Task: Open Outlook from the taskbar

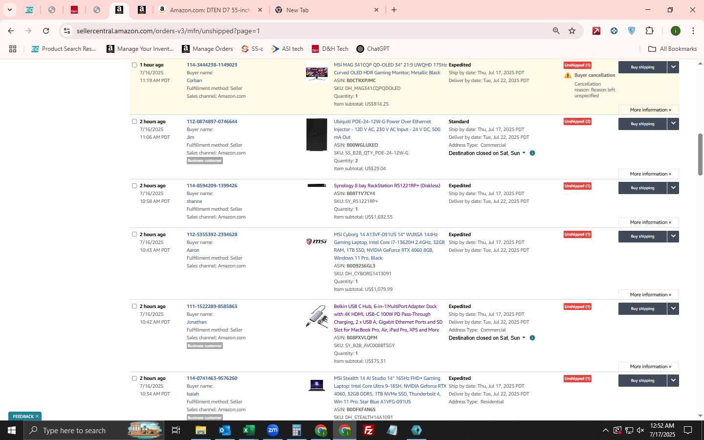Action: (x=225, y=430)
